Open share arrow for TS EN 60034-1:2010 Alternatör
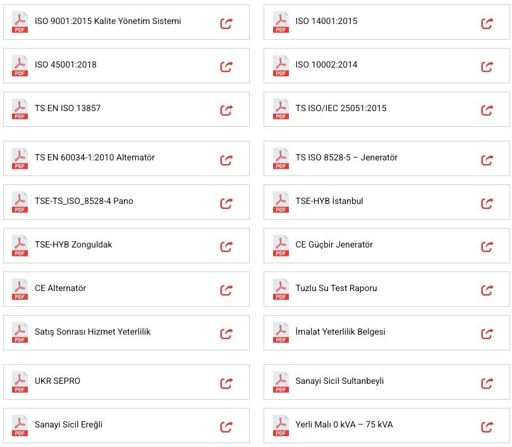 (x=226, y=160)
